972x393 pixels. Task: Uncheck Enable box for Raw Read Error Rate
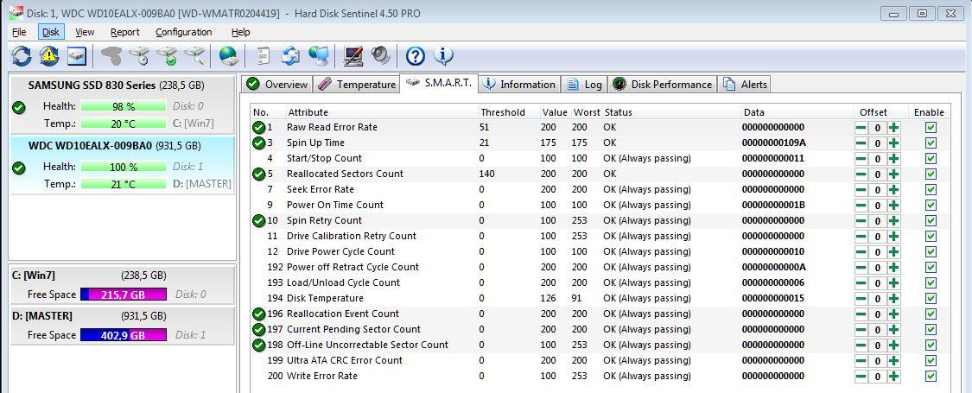point(931,128)
